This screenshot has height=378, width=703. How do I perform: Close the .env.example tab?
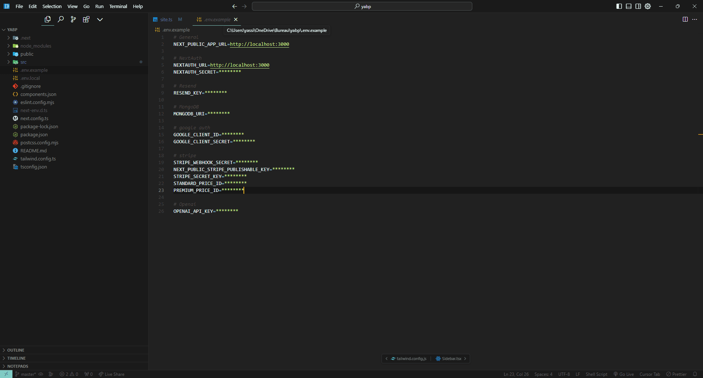point(236,19)
